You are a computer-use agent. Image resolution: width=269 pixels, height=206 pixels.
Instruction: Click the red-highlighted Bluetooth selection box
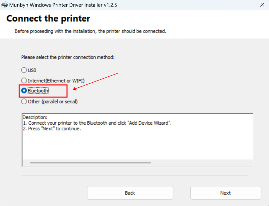point(43,91)
